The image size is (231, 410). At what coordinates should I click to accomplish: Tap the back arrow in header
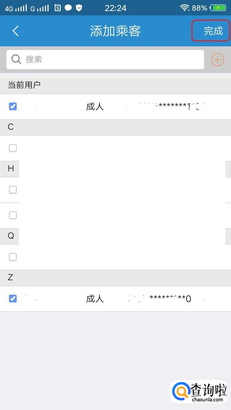pos(16,31)
